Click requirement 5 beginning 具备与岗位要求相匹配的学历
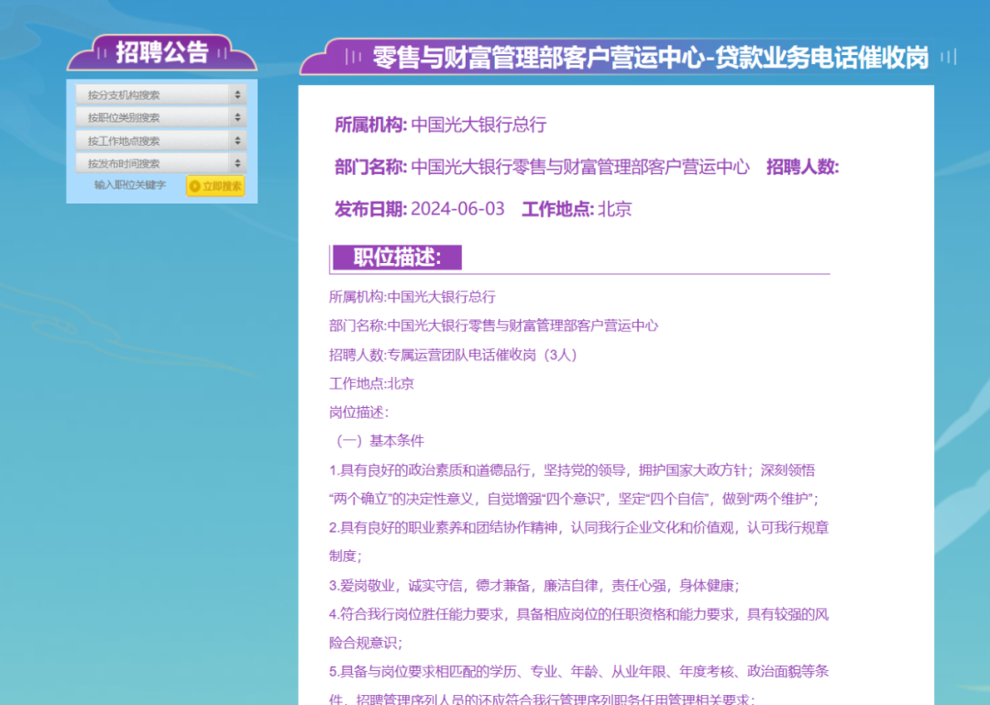The width and height of the screenshot is (990, 705). tap(579, 685)
